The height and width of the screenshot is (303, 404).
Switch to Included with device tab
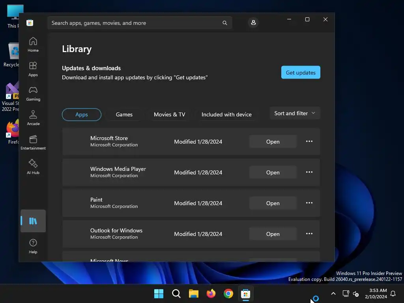click(226, 115)
